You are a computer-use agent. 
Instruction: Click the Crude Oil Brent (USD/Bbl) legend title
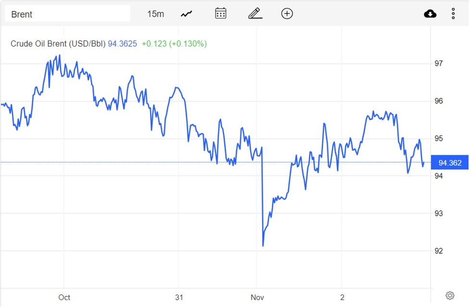[58, 44]
